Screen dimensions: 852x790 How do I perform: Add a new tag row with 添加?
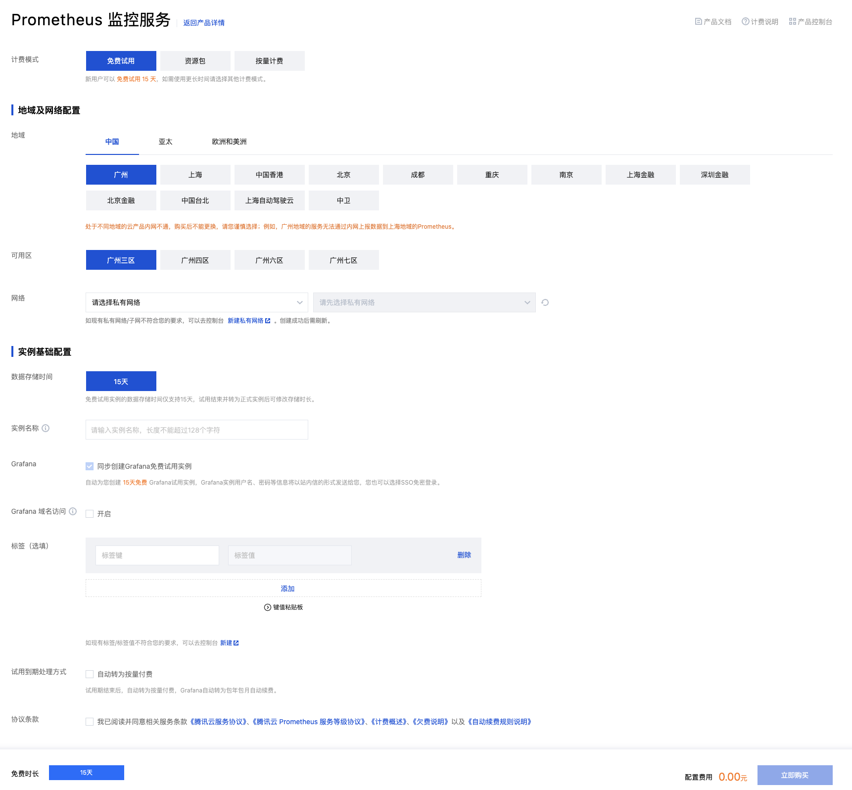[x=284, y=589]
